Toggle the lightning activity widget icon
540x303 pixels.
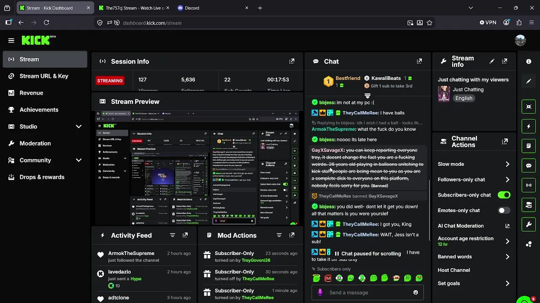click(x=529, y=126)
